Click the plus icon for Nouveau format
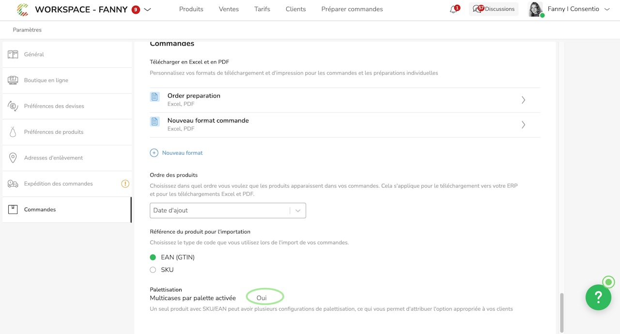The height and width of the screenshot is (334, 620). [154, 153]
